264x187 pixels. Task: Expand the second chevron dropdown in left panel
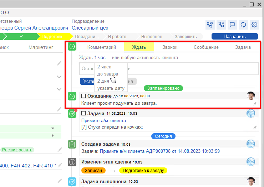(59, 89)
